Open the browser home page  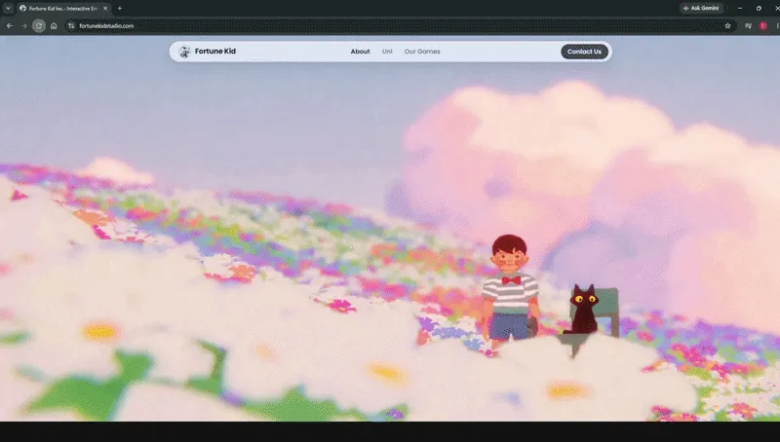pos(54,26)
